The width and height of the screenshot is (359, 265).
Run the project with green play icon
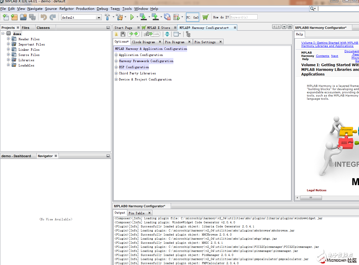[132, 17]
